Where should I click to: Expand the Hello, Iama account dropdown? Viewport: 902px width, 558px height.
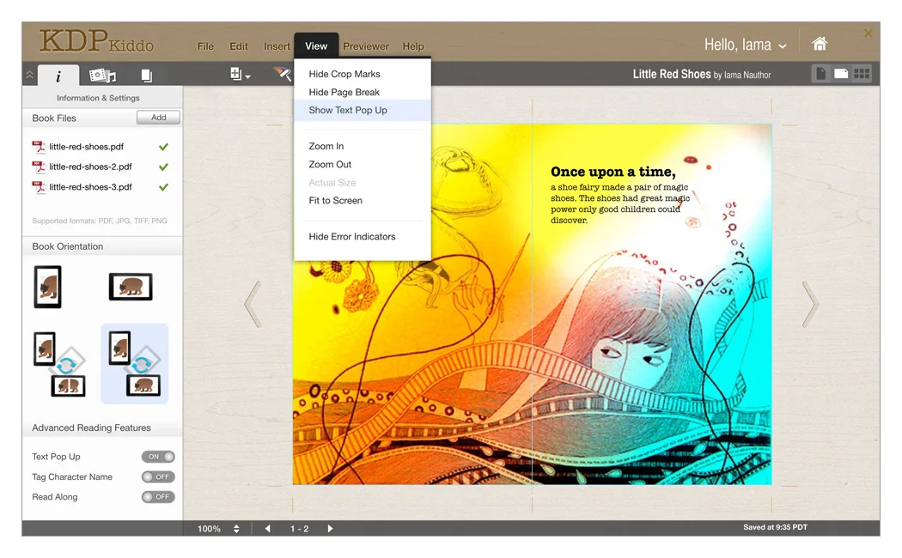click(x=745, y=45)
